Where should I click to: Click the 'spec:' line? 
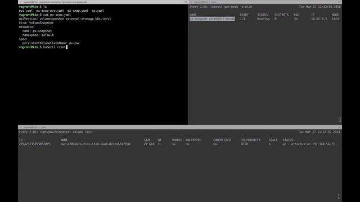[23, 39]
